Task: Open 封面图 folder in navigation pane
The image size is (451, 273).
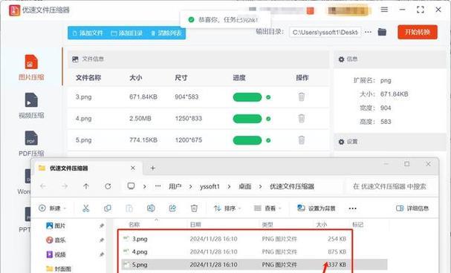Action: tap(59, 269)
